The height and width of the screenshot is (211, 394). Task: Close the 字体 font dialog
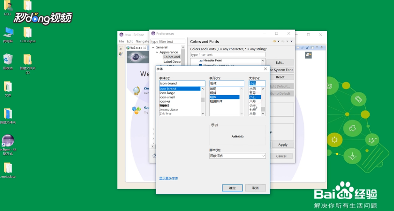tap(265, 69)
